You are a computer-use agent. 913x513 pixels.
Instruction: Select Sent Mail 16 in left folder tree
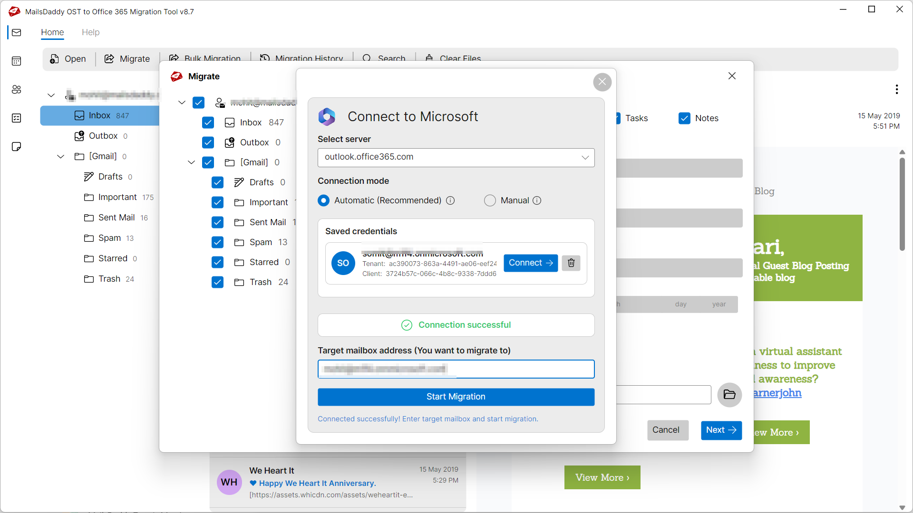point(116,218)
